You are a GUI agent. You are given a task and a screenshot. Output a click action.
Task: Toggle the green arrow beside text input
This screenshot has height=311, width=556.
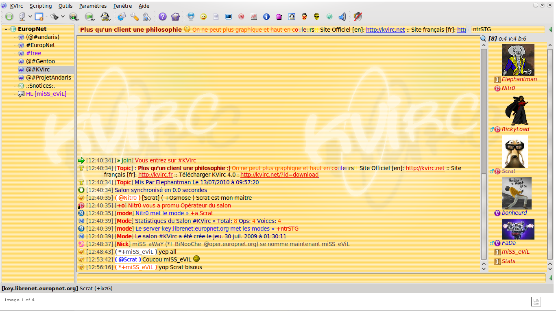click(x=550, y=278)
